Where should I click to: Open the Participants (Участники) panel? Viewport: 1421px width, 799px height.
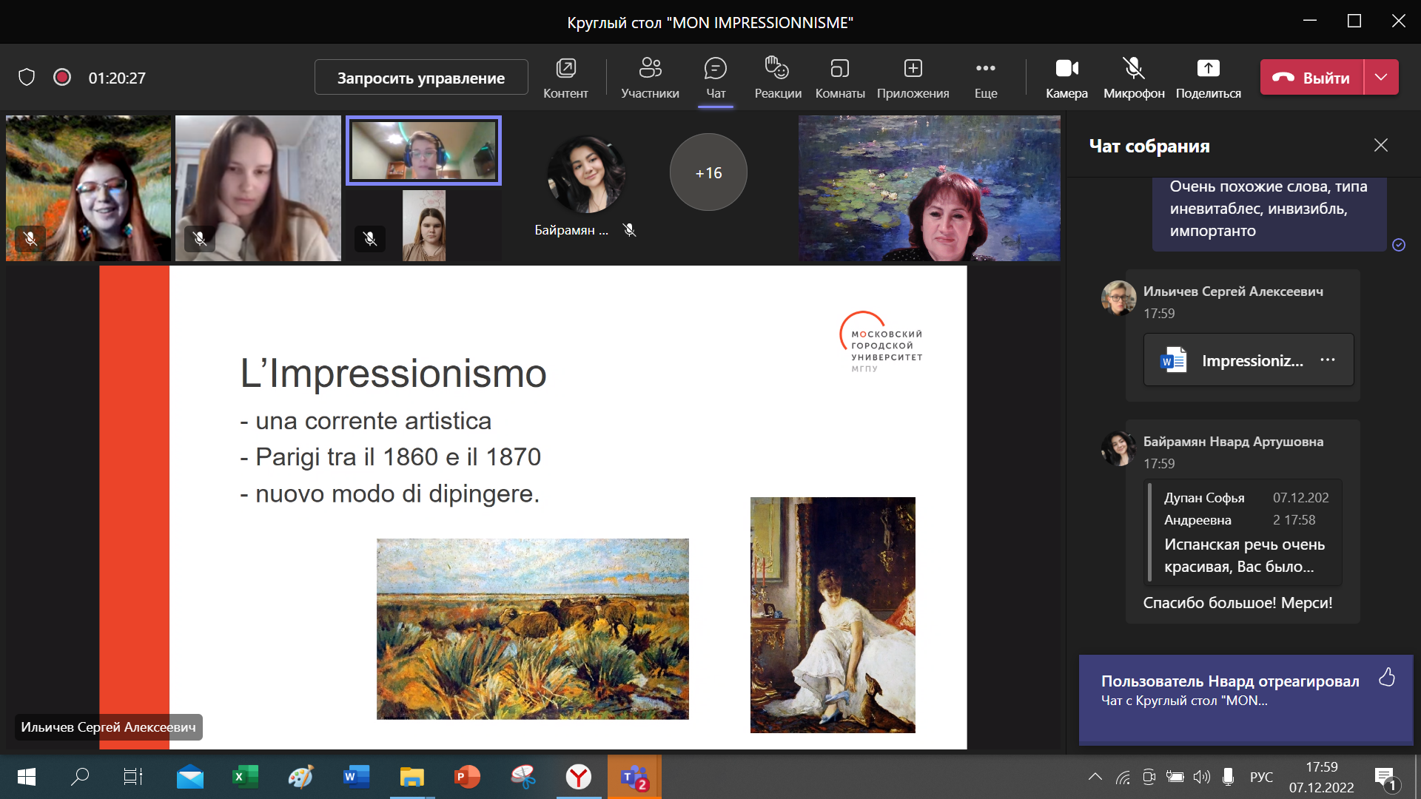coord(650,77)
